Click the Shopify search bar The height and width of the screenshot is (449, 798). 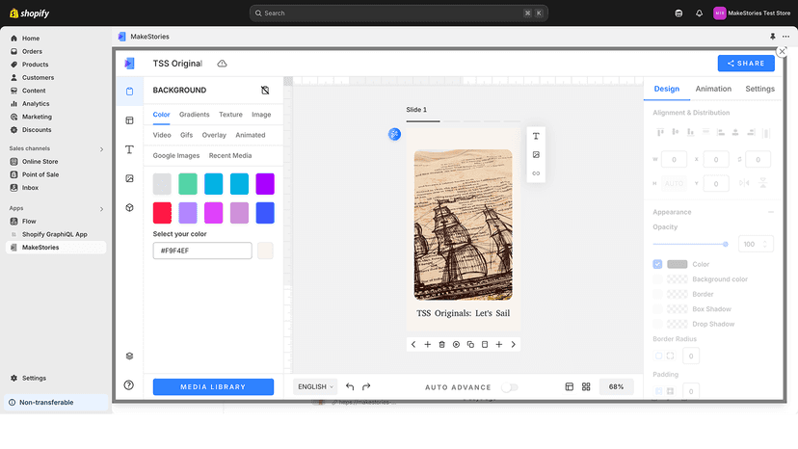398,13
